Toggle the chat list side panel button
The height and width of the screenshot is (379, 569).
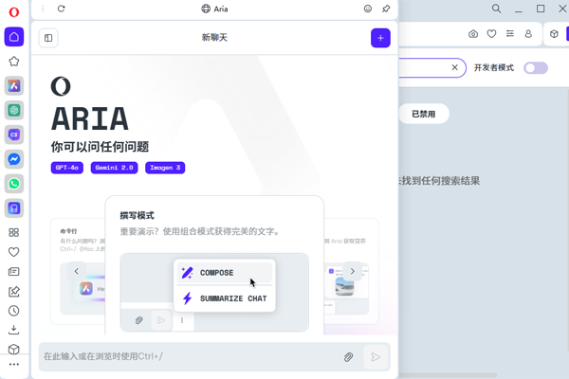click(48, 38)
